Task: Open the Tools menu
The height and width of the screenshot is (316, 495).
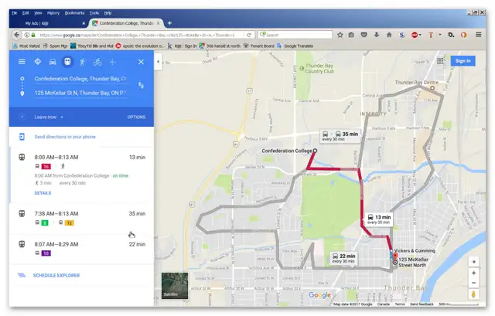Action: [x=94, y=13]
